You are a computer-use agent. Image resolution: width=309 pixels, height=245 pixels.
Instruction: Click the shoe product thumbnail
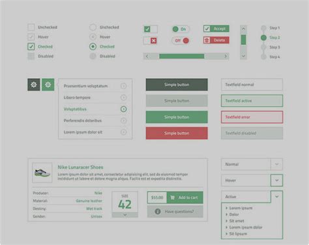coord(42,173)
